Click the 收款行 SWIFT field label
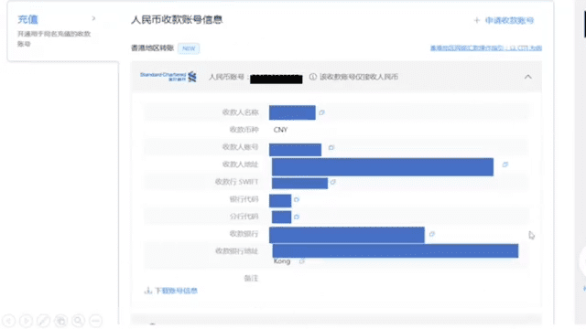The image size is (586, 329). pos(236,182)
